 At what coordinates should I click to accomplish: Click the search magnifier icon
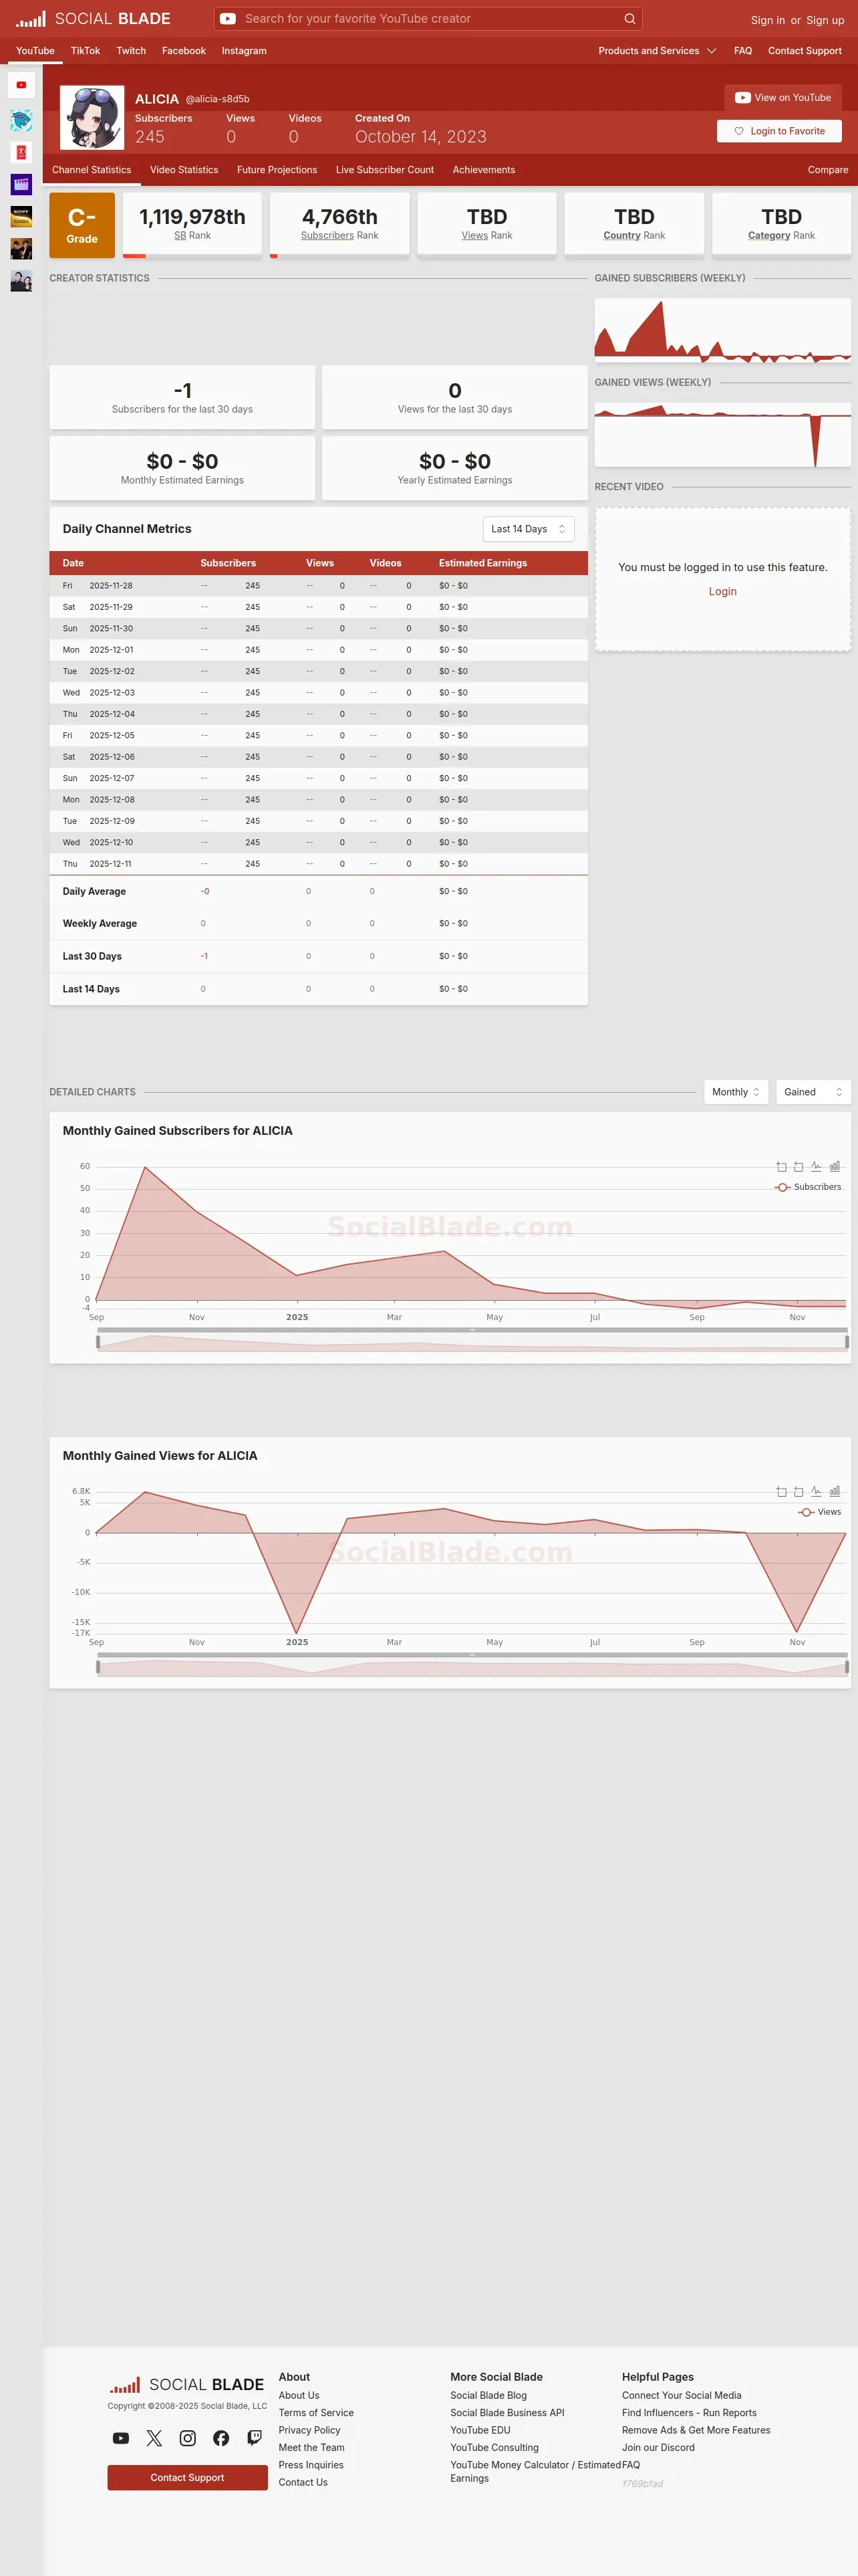coord(629,19)
